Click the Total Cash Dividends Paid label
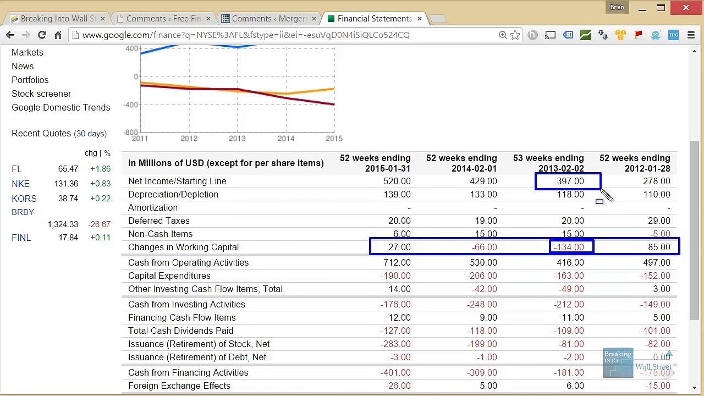Screen dimensions: 704x396 180,331
